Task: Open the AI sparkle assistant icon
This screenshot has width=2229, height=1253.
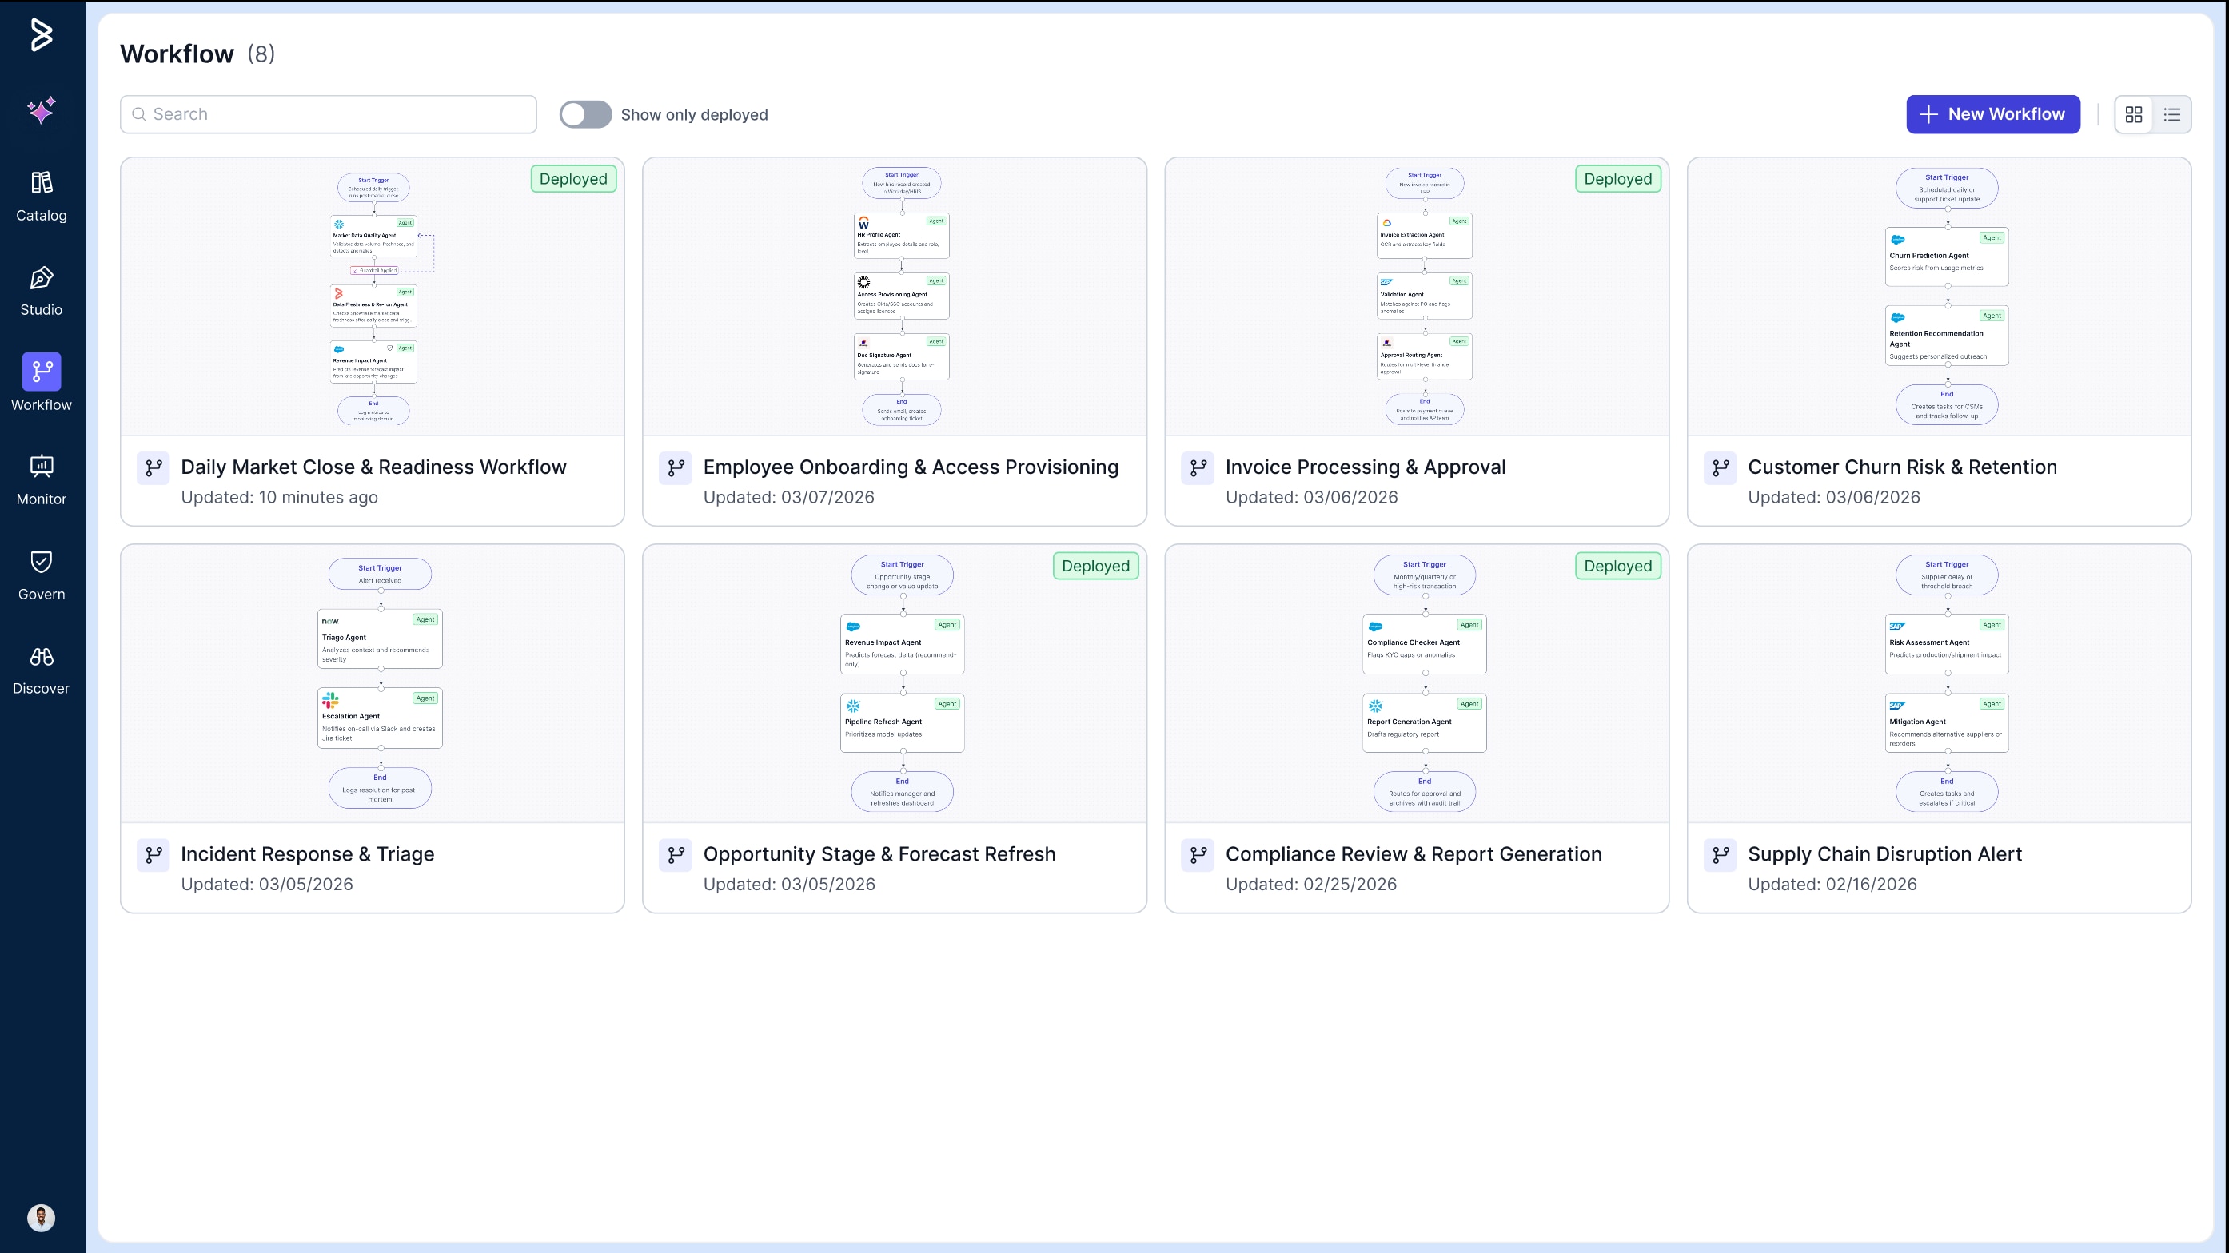Action: point(41,109)
